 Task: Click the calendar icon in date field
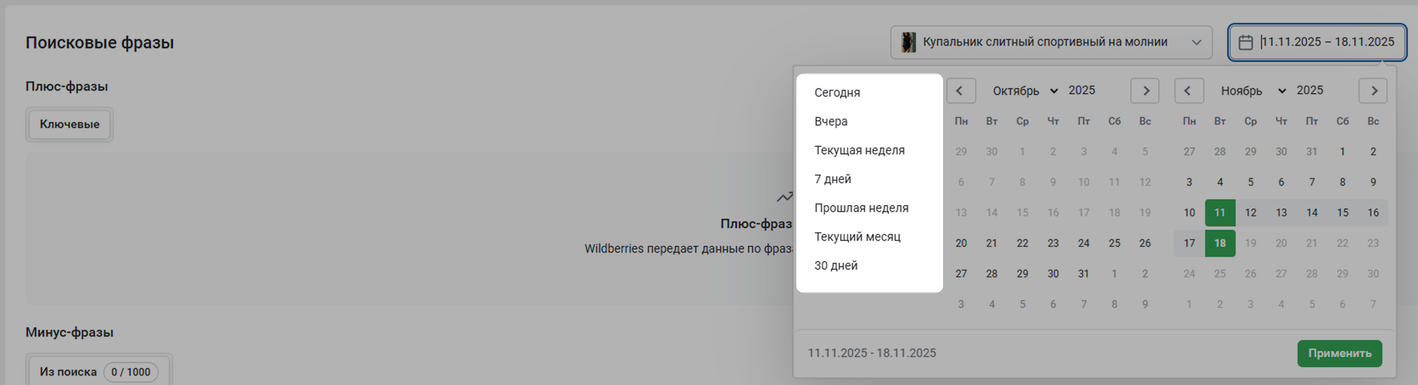coord(1246,42)
